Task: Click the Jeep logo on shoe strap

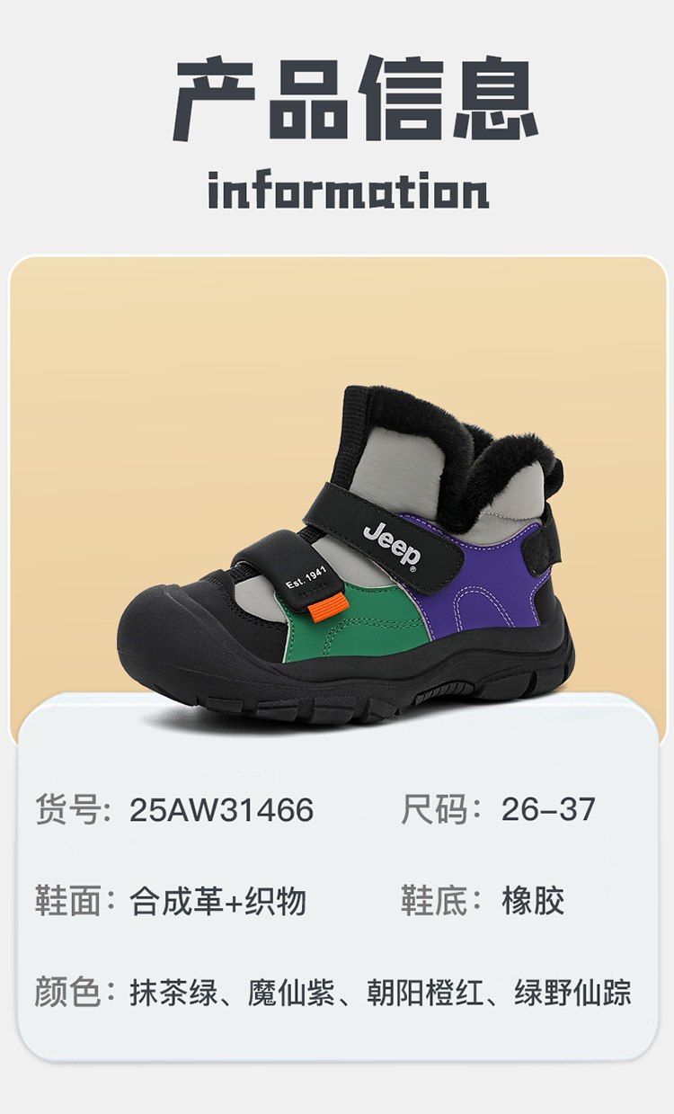Action: [393, 543]
